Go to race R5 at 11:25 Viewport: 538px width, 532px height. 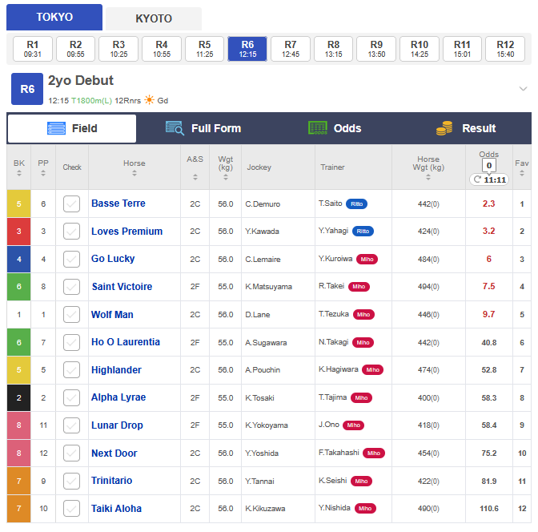pyautogui.click(x=204, y=49)
